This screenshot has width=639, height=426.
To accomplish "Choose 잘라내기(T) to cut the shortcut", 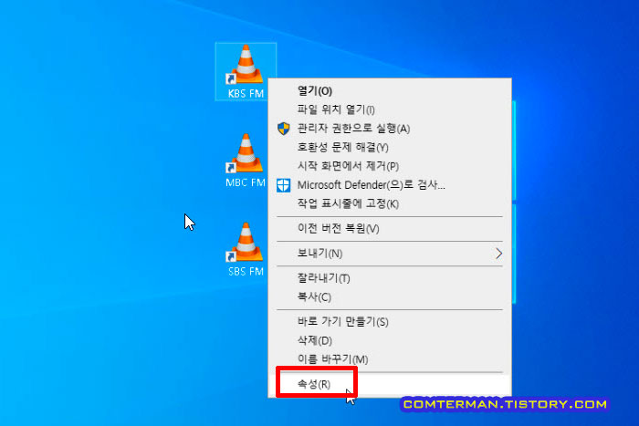I will 390,278.
